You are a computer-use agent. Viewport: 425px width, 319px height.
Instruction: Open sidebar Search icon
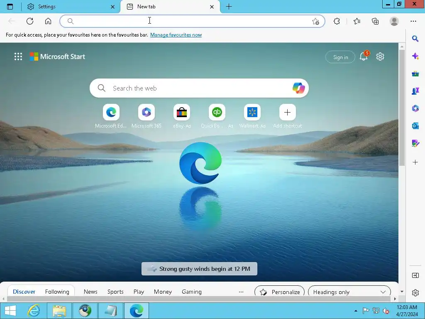click(x=415, y=39)
